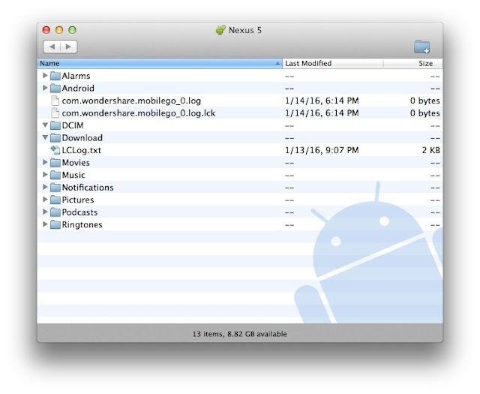Select the LCLog.txt file name
This screenshot has height=394, width=480.
point(82,150)
